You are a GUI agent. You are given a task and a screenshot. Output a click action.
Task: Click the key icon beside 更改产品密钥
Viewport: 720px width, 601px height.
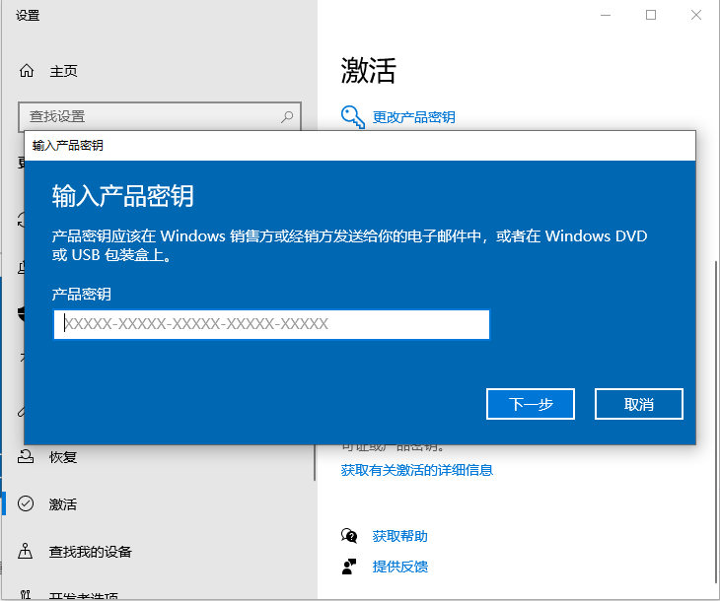click(352, 116)
